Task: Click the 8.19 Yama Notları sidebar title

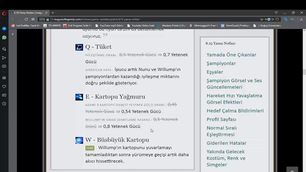Action: point(220,43)
